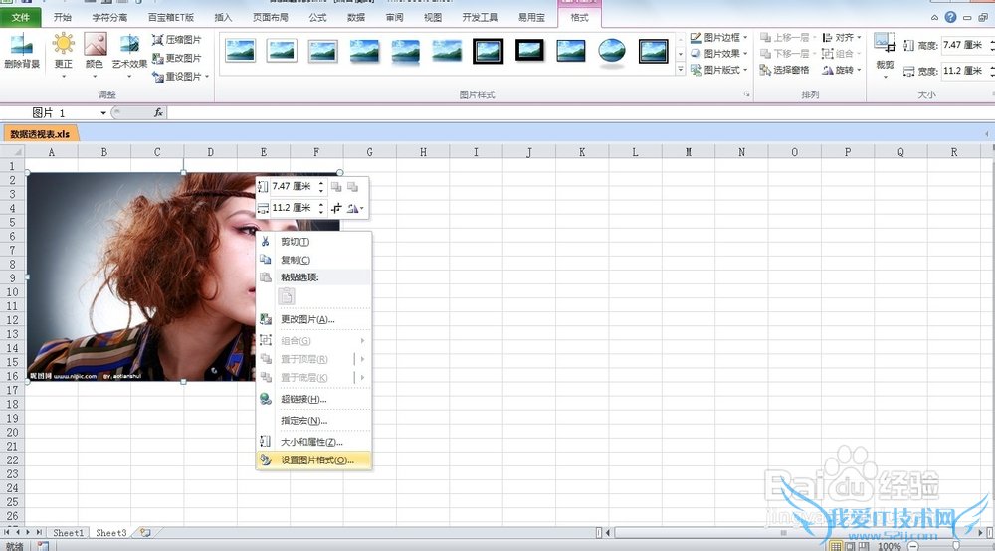Viewport: 995px width, 551px height.
Task: Choose Size and Properties (大小和属性)
Action: tap(313, 442)
